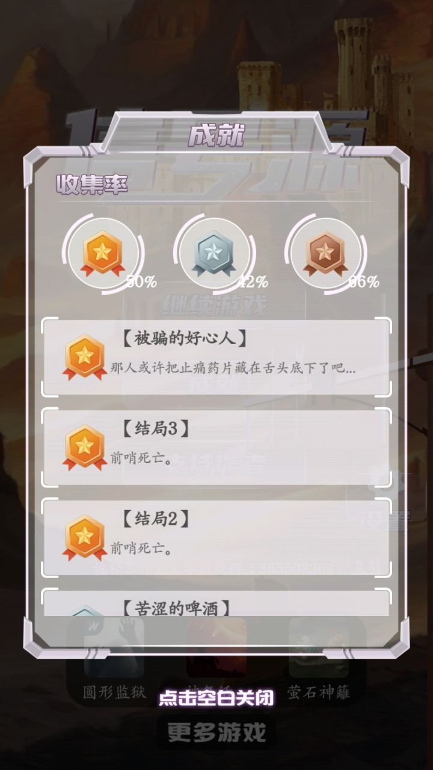
Task: Open the 圆形监狱 game thumbnail
Action: 114,647
